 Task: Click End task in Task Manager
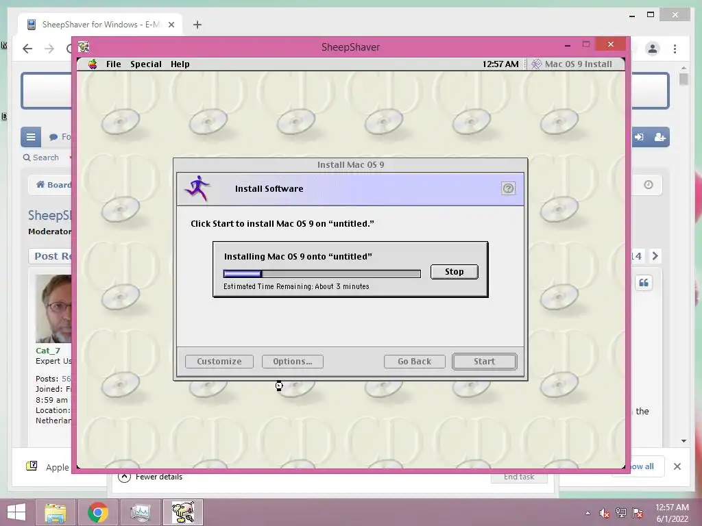click(519, 477)
